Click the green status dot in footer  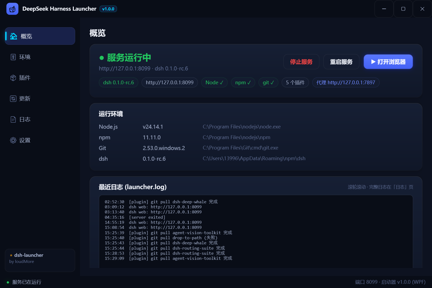(8, 282)
